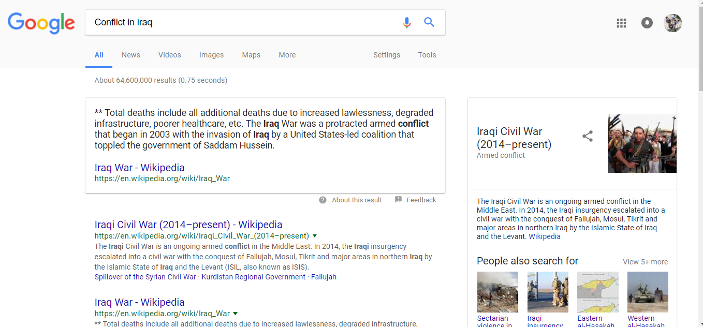Click View 5+ more related searches
This screenshot has width=703, height=327.
645,262
